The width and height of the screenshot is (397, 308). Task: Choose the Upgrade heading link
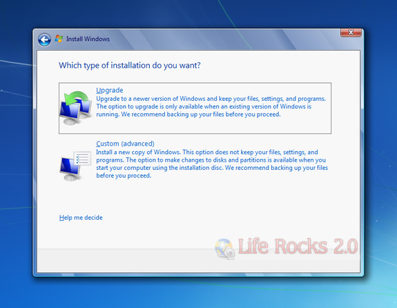click(x=110, y=90)
